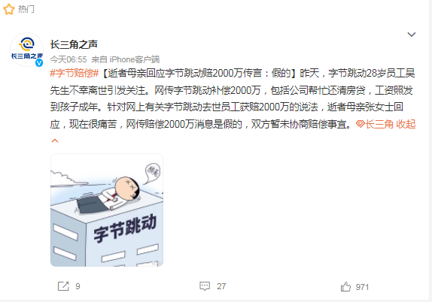The width and height of the screenshot is (432, 302).
Task: Like the post with thumbs-up icon
Action: pos(345,286)
